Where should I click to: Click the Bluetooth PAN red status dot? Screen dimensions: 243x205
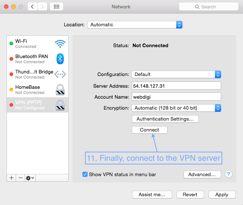point(11,59)
